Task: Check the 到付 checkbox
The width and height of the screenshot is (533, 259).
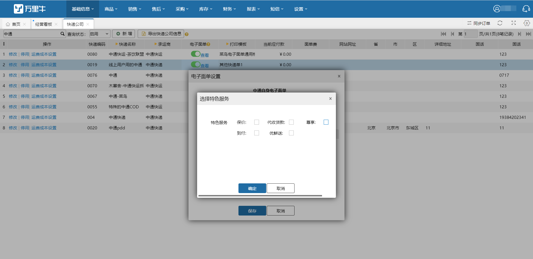Action: tap(257, 133)
